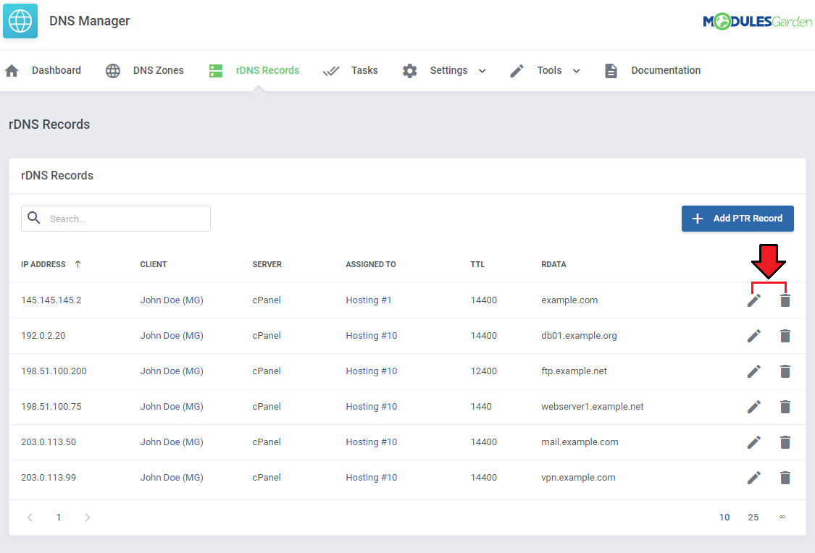Show unlimited records per page
Screen dimensions: 815x553
point(782,518)
